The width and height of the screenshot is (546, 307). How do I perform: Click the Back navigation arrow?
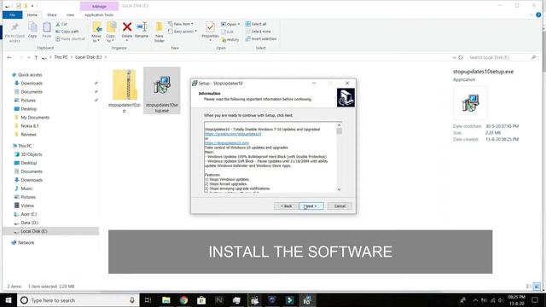[9, 57]
